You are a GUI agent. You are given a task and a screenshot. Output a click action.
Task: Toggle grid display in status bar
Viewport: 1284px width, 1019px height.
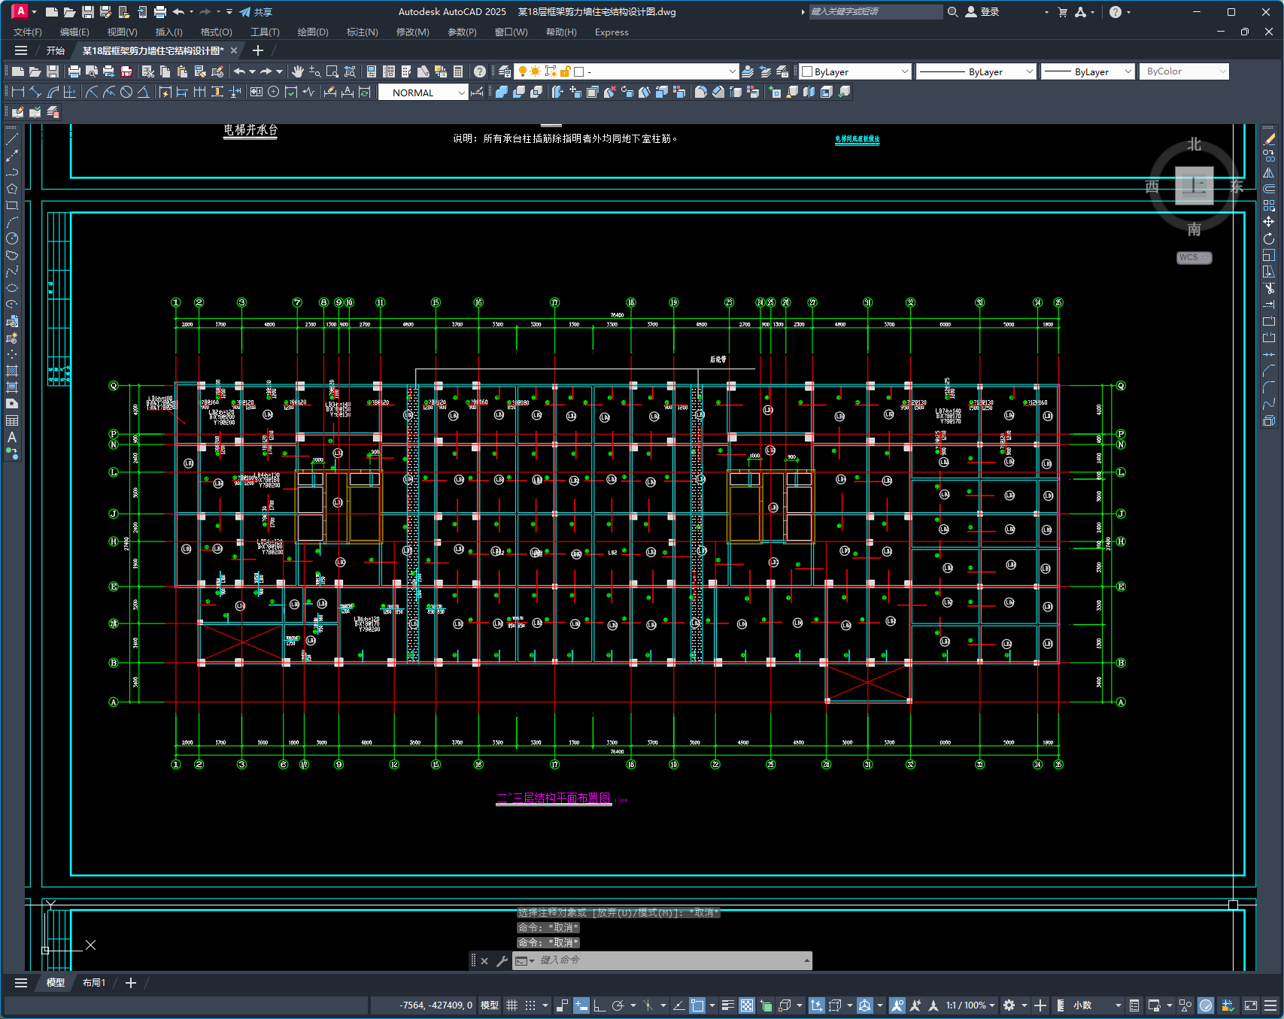coord(511,1005)
